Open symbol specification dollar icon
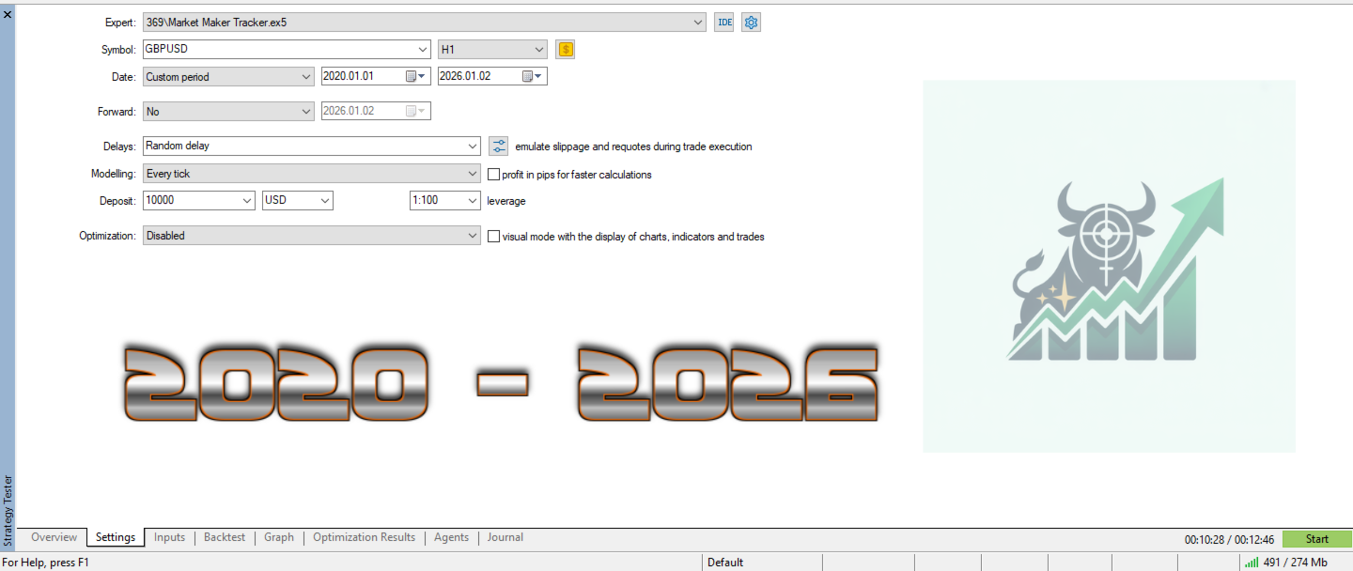The height and width of the screenshot is (571, 1353). coord(565,50)
